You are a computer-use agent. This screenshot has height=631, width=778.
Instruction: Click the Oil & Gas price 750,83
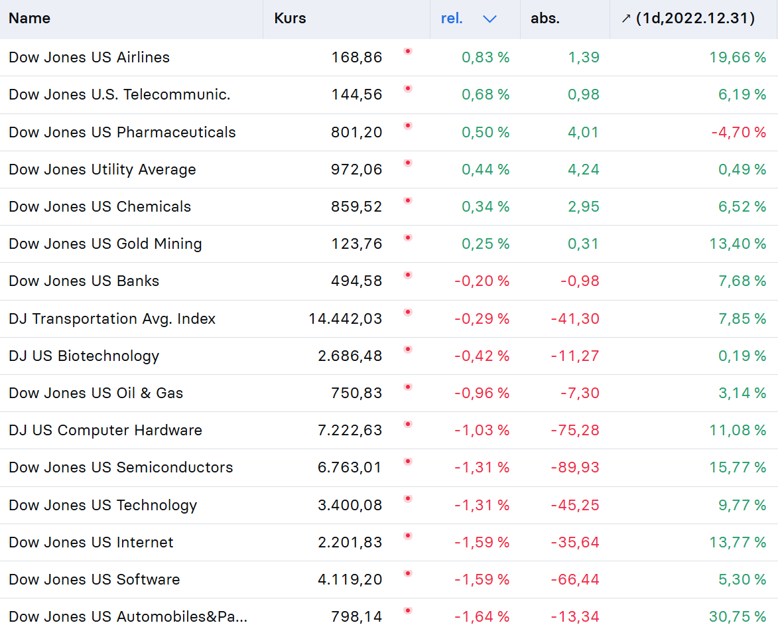(357, 393)
